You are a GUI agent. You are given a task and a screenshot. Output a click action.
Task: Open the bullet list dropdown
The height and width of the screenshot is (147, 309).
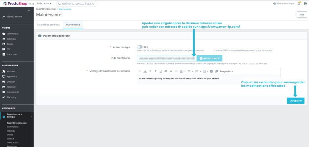(190, 71)
